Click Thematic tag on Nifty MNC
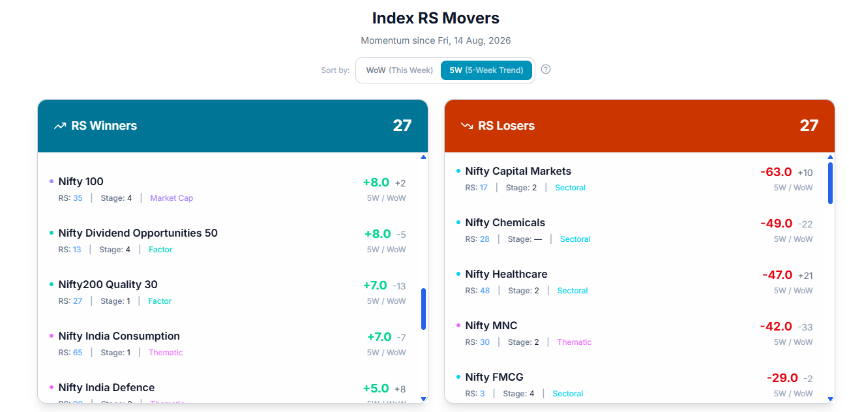This screenshot has height=412, width=849. tap(574, 342)
